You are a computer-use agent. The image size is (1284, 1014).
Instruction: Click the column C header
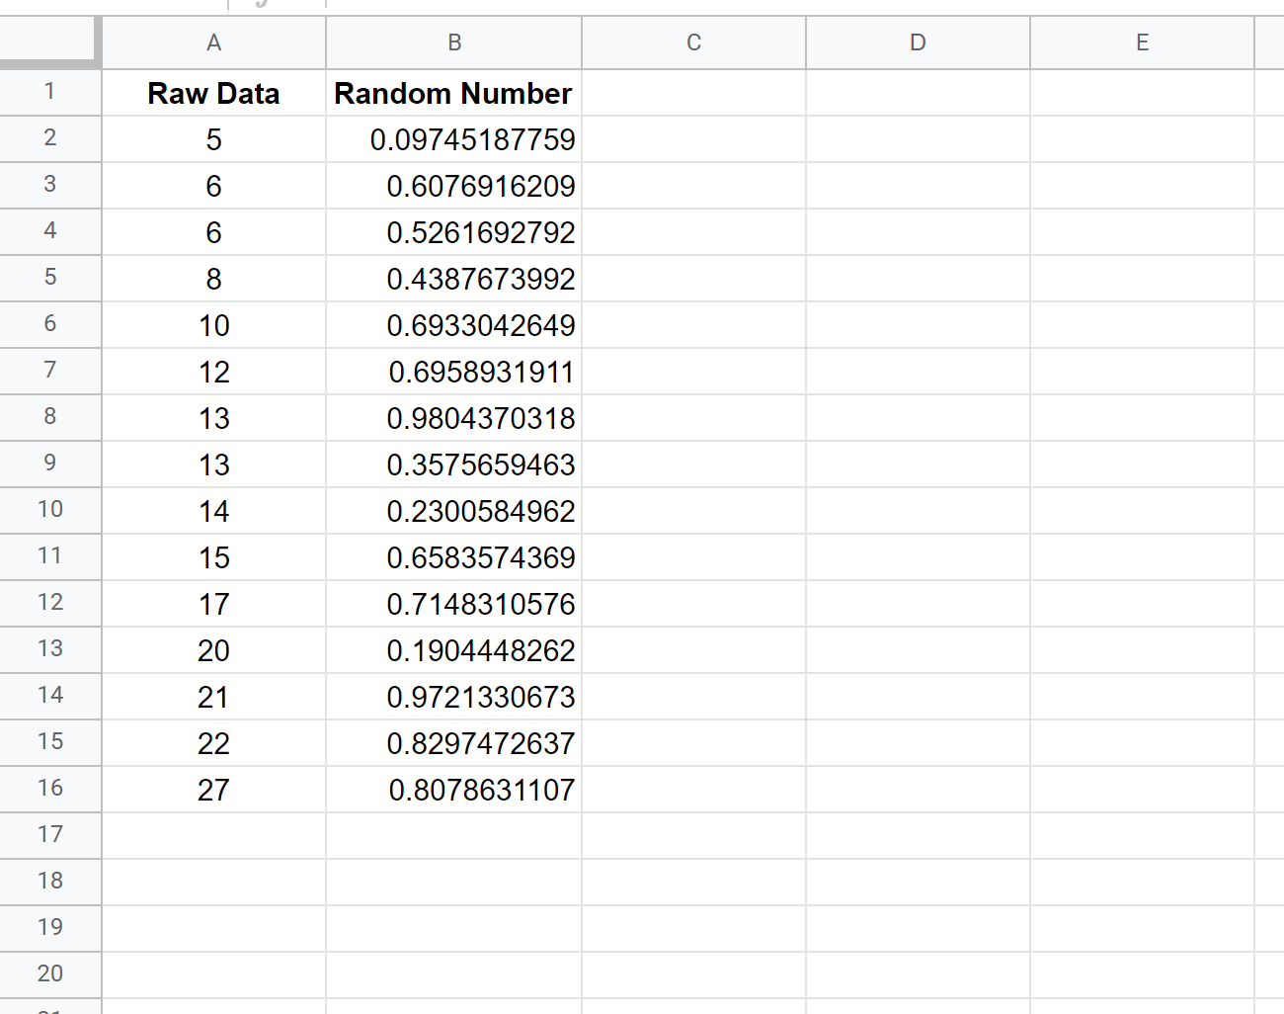coord(693,42)
